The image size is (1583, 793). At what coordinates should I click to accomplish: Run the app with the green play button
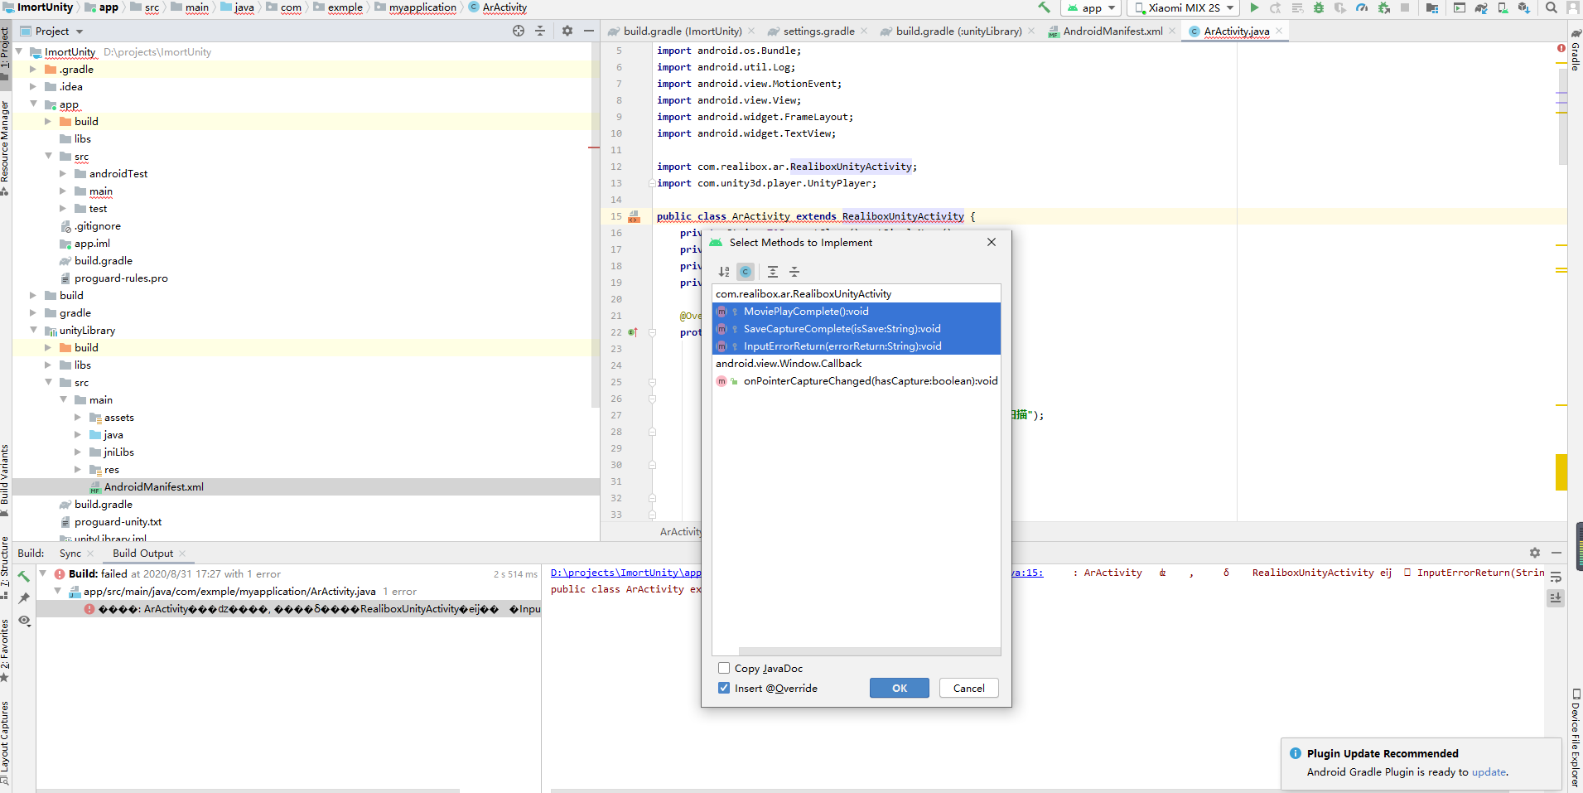point(1254,7)
